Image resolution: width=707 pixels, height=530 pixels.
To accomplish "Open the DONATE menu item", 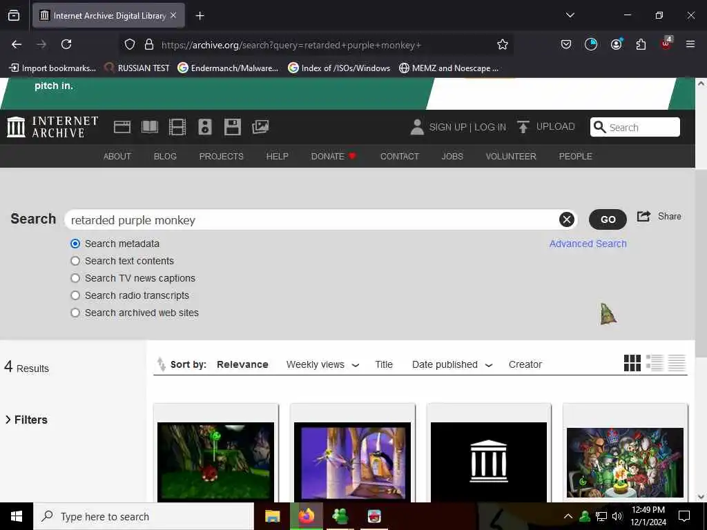I will point(333,157).
